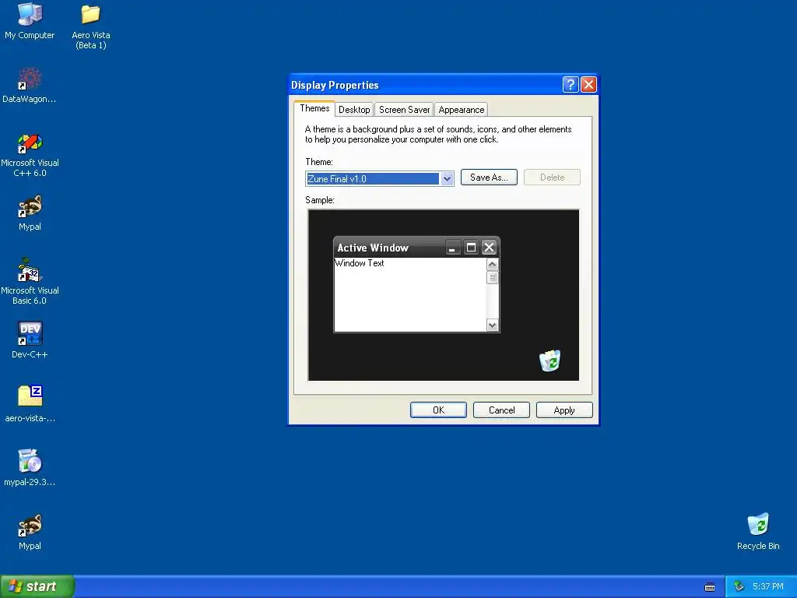Click close X on sample Active Window
797x598 pixels.
pyautogui.click(x=489, y=248)
